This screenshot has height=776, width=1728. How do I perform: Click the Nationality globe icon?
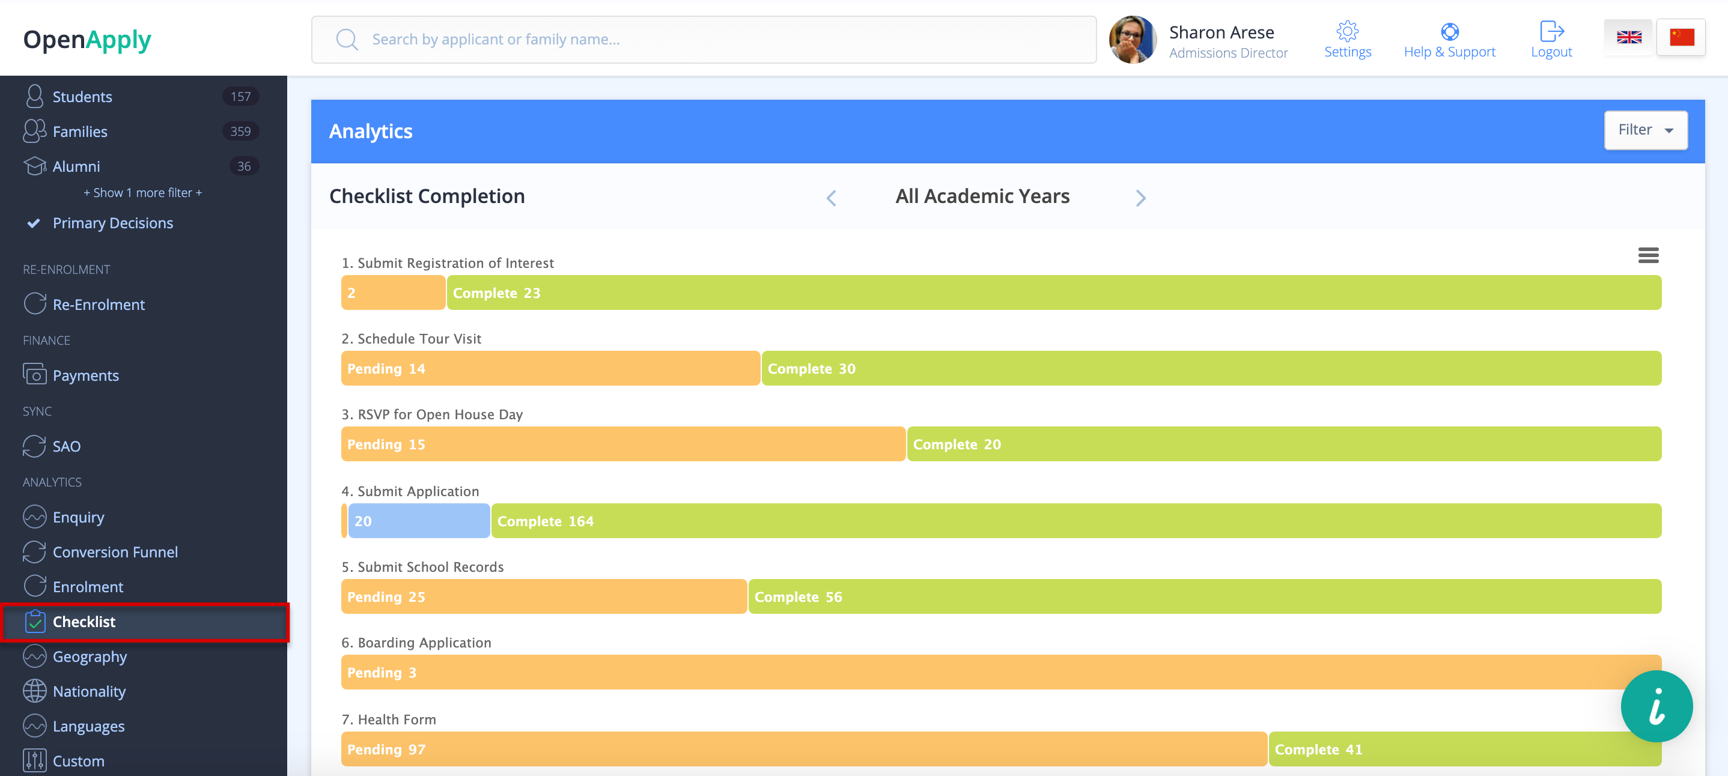click(34, 691)
